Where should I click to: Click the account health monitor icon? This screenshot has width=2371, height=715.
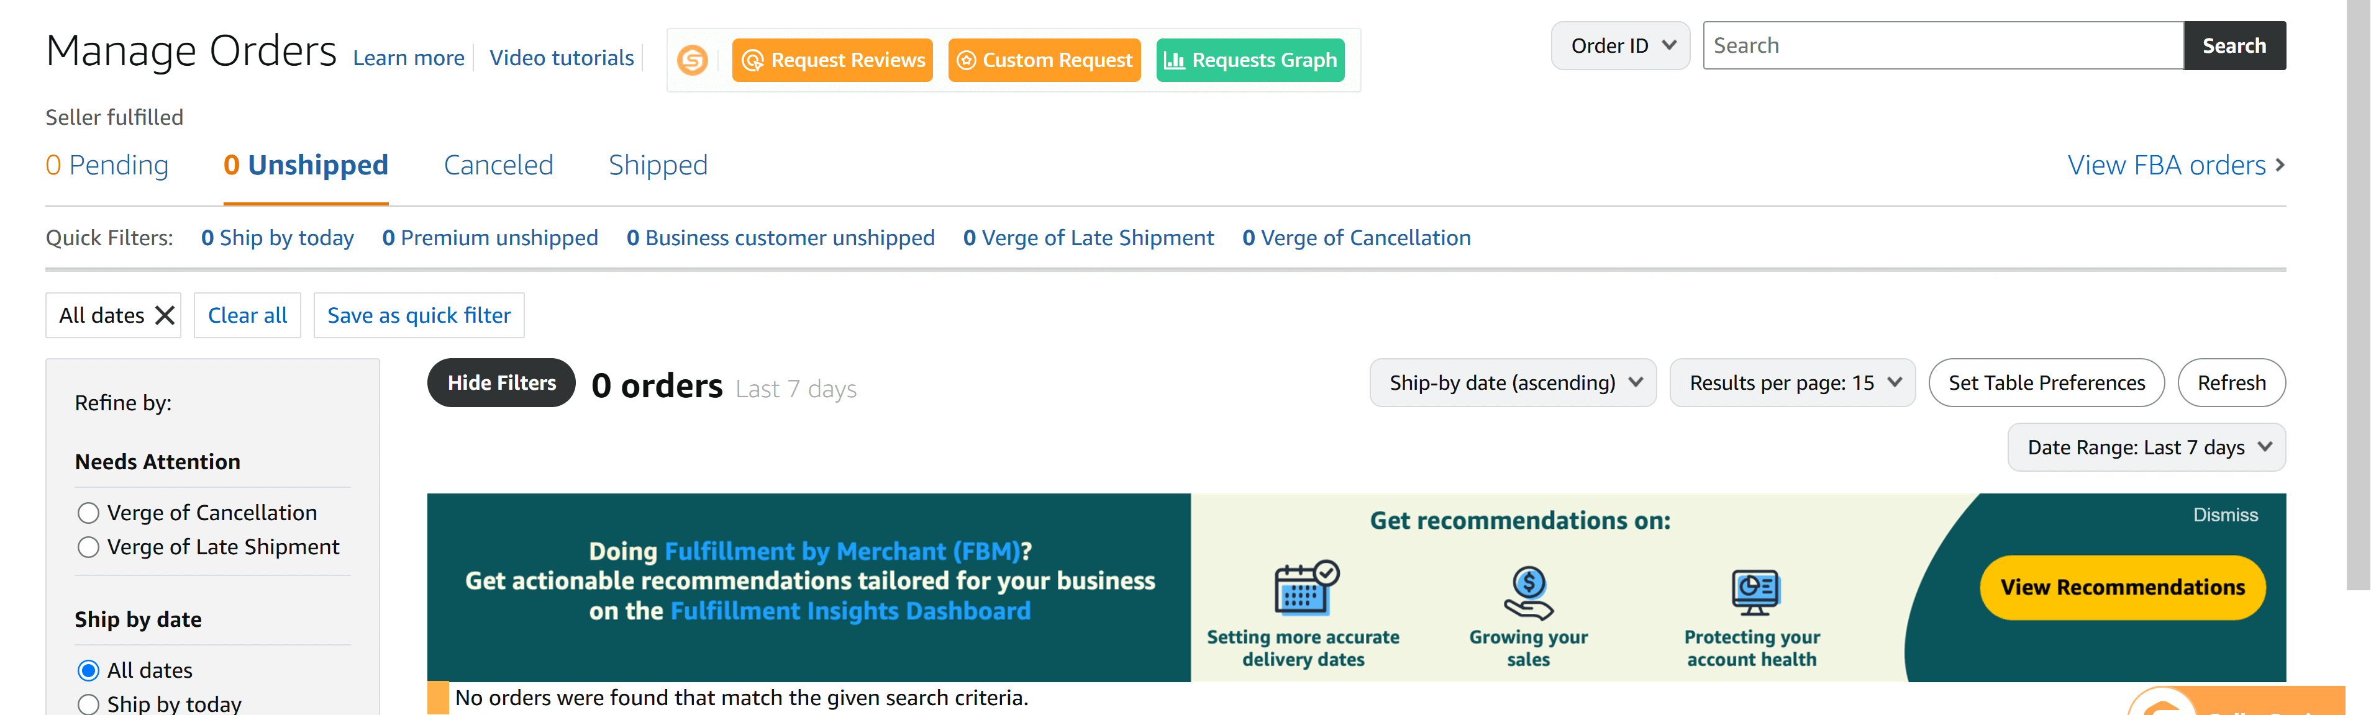click(x=1754, y=591)
